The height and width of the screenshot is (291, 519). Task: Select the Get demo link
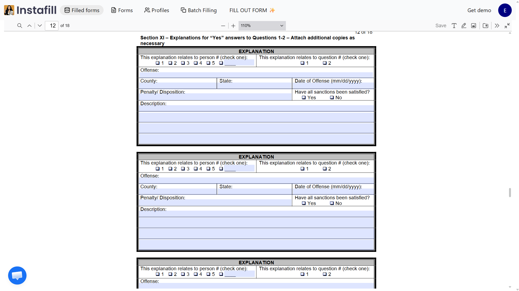click(479, 10)
